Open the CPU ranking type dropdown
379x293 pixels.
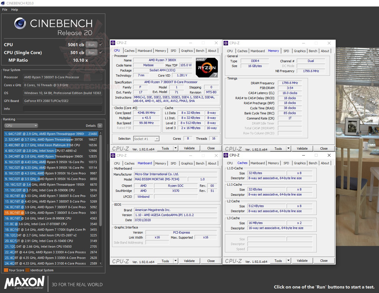click(21, 126)
